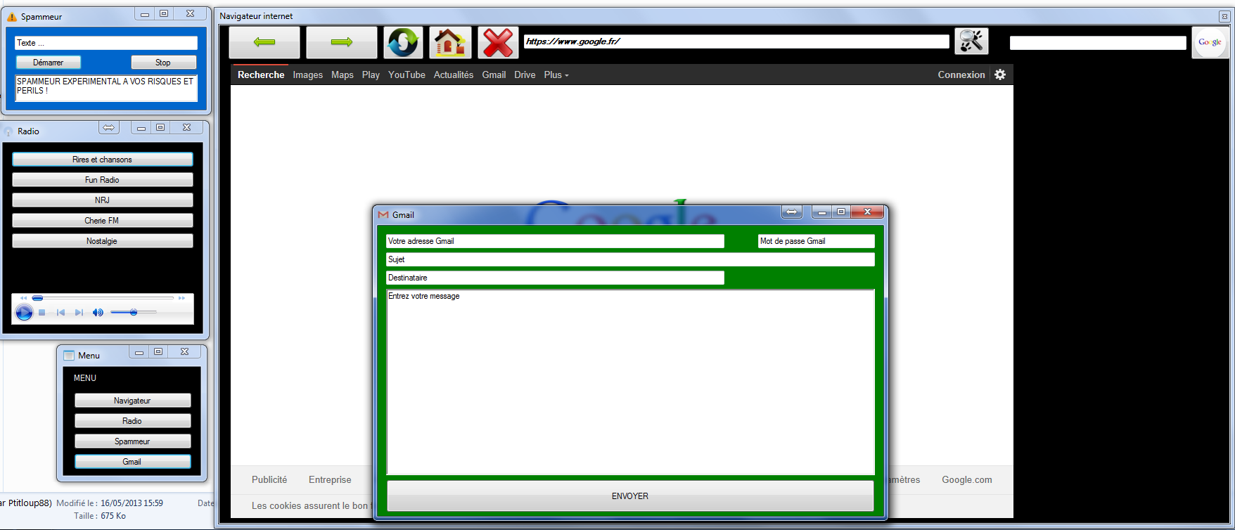Open Actualités in the Google bar
Screen dimensions: 1235x530
(x=454, y=75)
